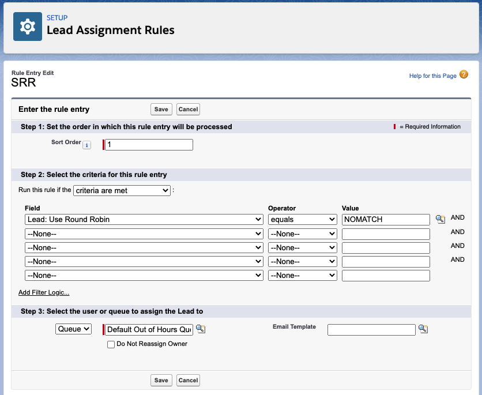
Task: Open the second row field --None-- dropdown
Action: tap(144, 234)
